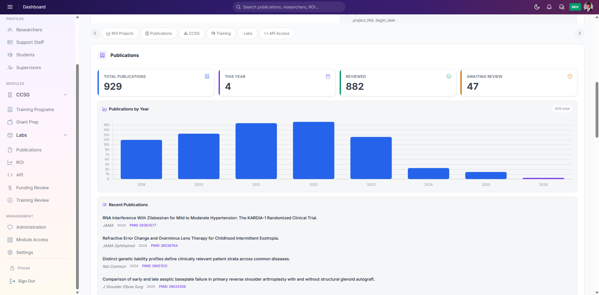The image size is (599, 295).
Task: Switch to the API Access tab
Action: point(277,33)
